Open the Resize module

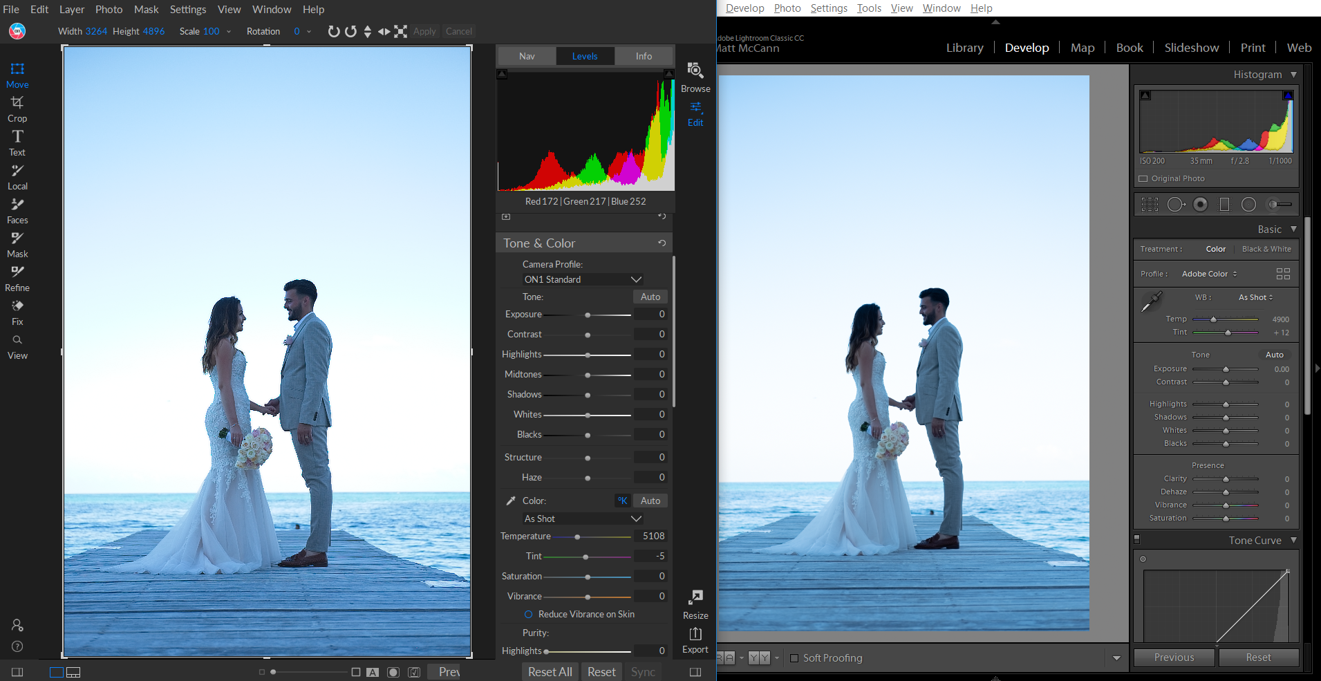695,605
